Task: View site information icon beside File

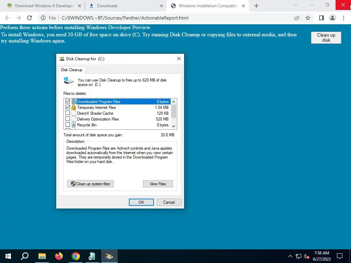Action: point(43,18)
